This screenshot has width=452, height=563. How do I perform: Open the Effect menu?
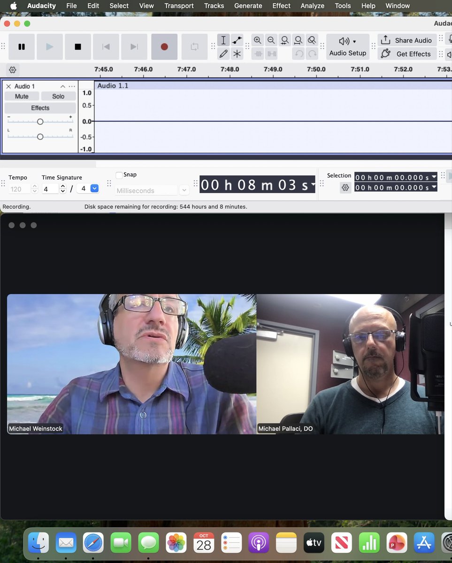coord(281,6)
